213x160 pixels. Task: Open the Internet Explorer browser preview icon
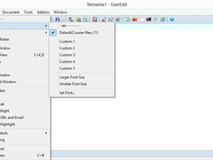(x=163, y=19)
